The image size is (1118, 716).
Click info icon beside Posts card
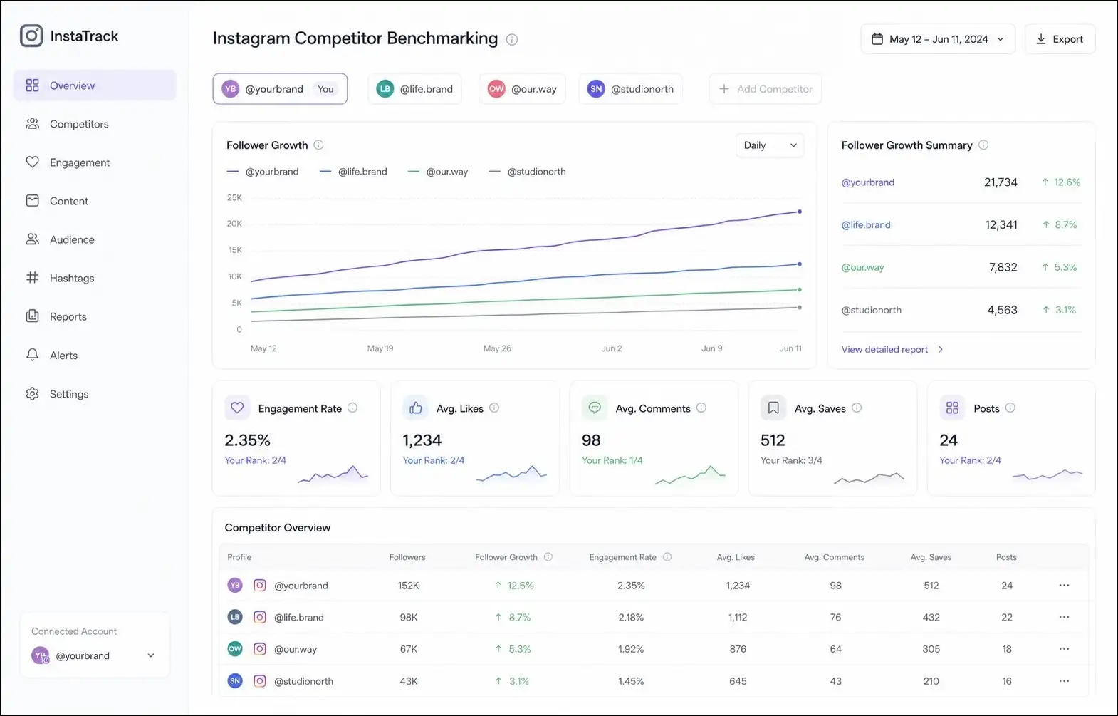pos(1010,408)
